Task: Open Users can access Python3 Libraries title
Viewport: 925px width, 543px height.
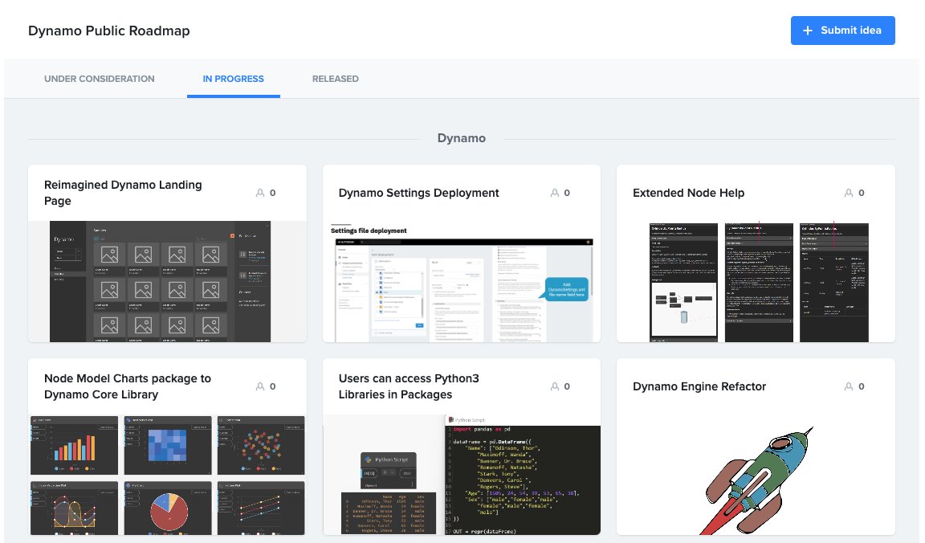Action: point(408,386)
